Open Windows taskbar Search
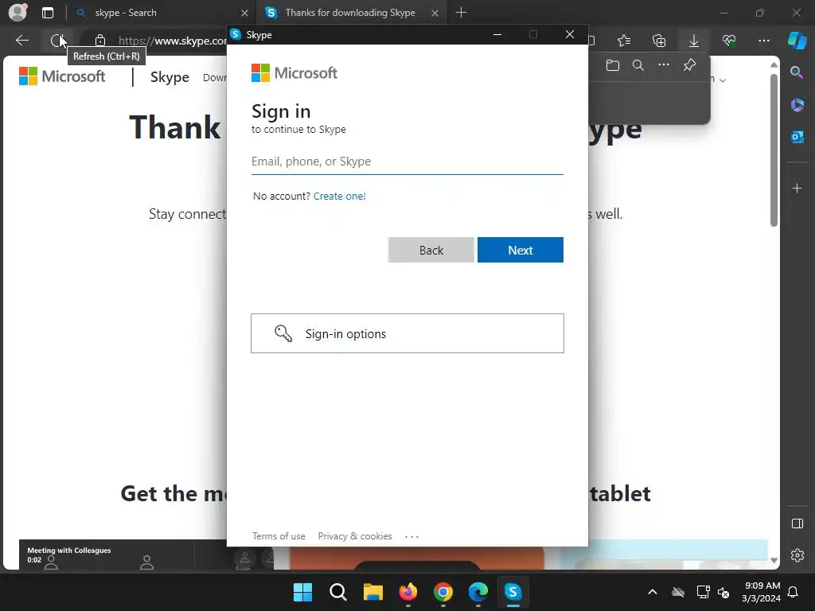 337,592
